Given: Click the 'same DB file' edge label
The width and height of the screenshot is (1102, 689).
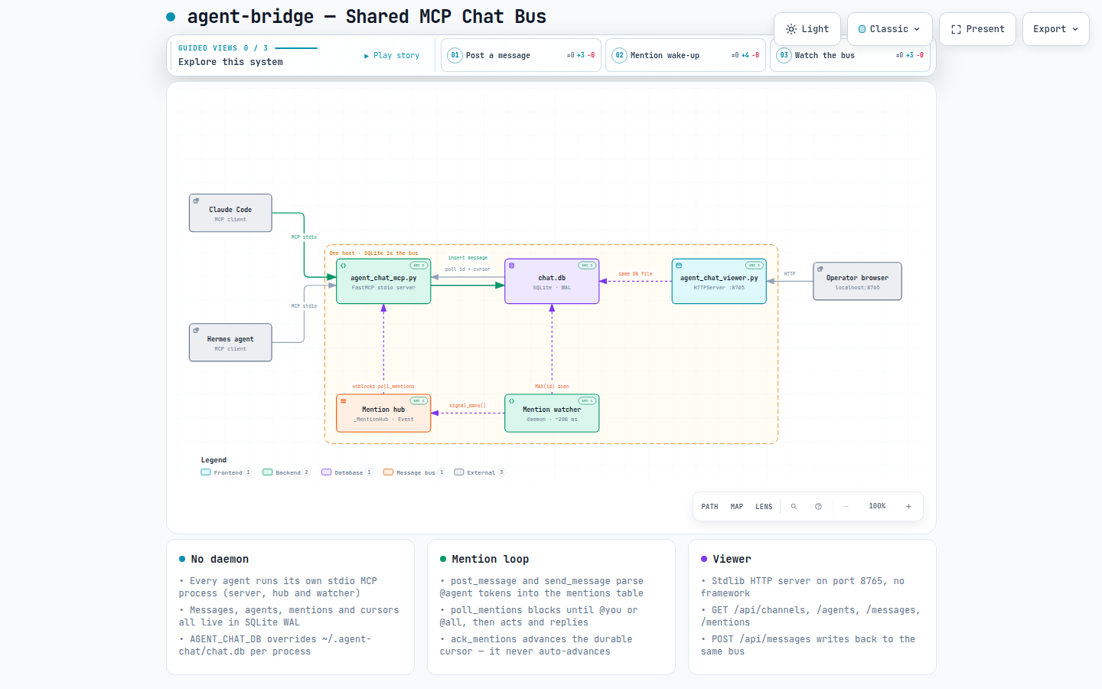Looking at the screenshot, I should (635, 273).
